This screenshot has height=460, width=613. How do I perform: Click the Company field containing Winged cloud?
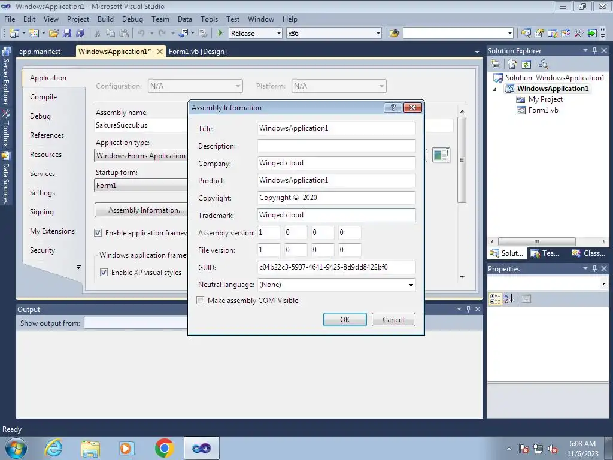[336, 163]
